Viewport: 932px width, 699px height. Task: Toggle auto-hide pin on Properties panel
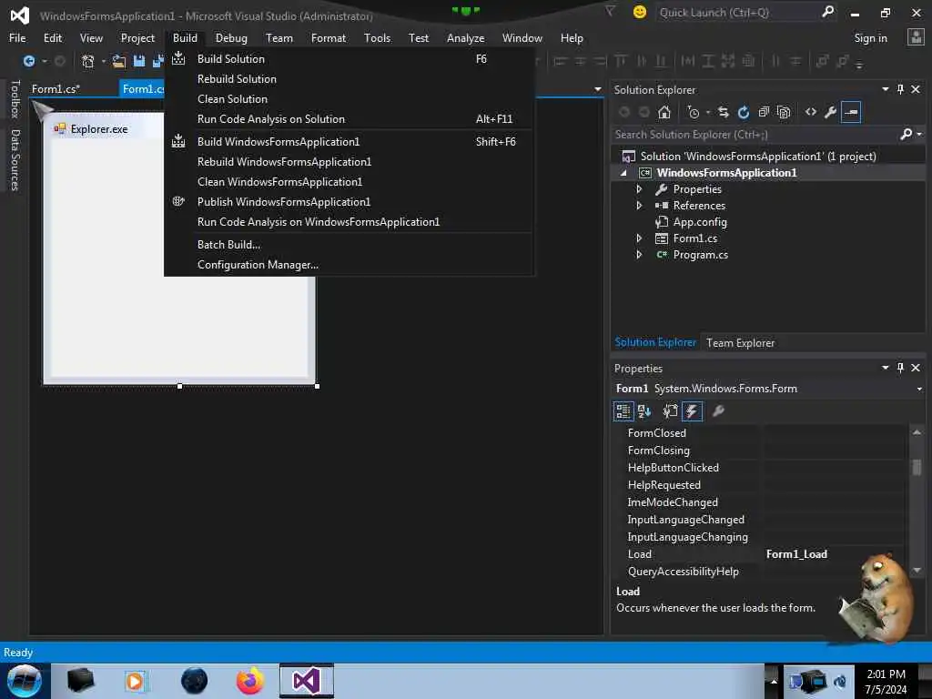click(900, 368)
